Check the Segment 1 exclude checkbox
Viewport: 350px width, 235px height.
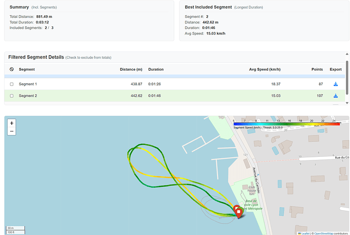tap(12, 84)
